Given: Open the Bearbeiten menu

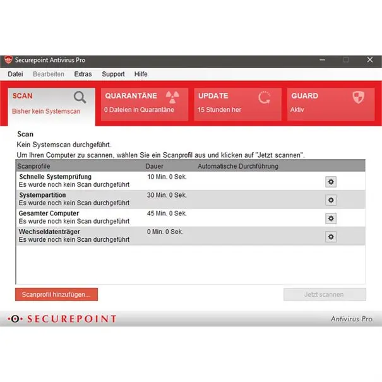Looking at the screenshot, I should (49, 74).
